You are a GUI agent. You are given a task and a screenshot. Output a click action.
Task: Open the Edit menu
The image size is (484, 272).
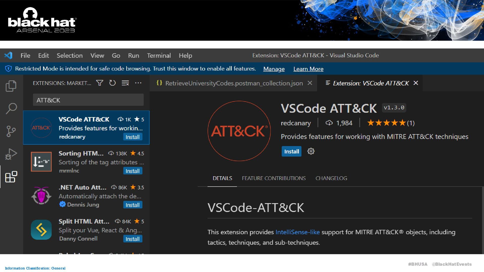[43, 55]
